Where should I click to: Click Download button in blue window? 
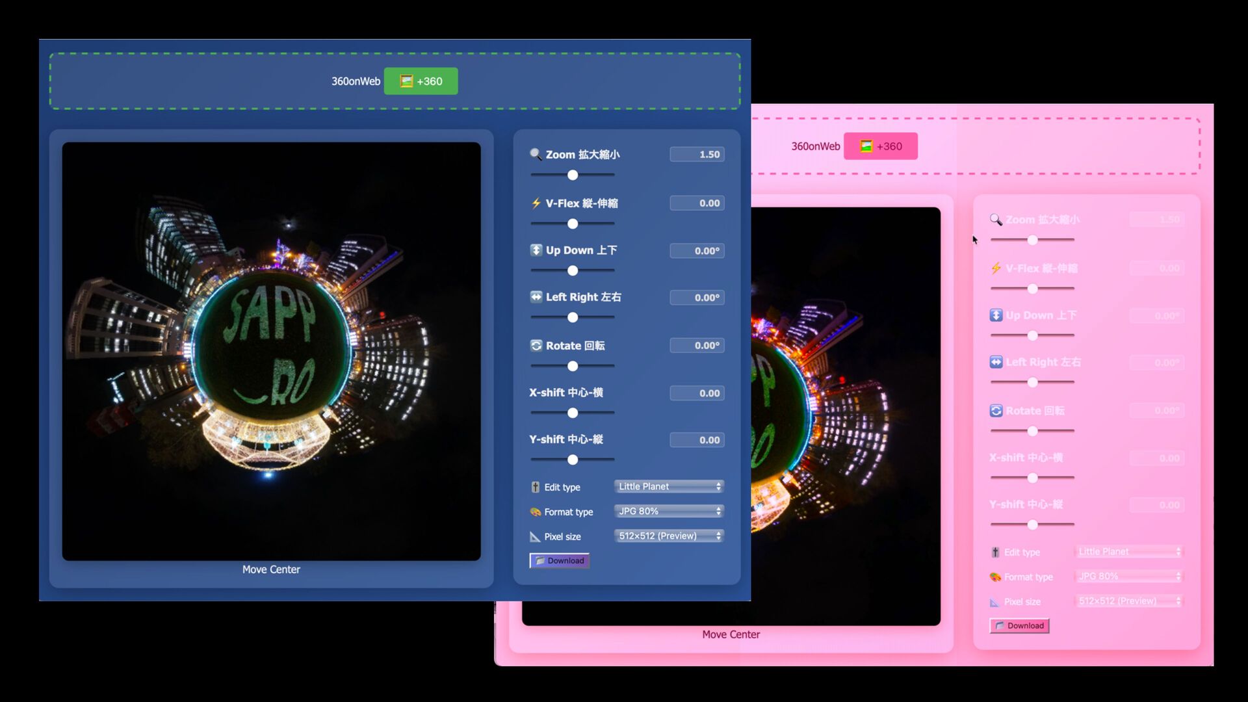point(560,560)
